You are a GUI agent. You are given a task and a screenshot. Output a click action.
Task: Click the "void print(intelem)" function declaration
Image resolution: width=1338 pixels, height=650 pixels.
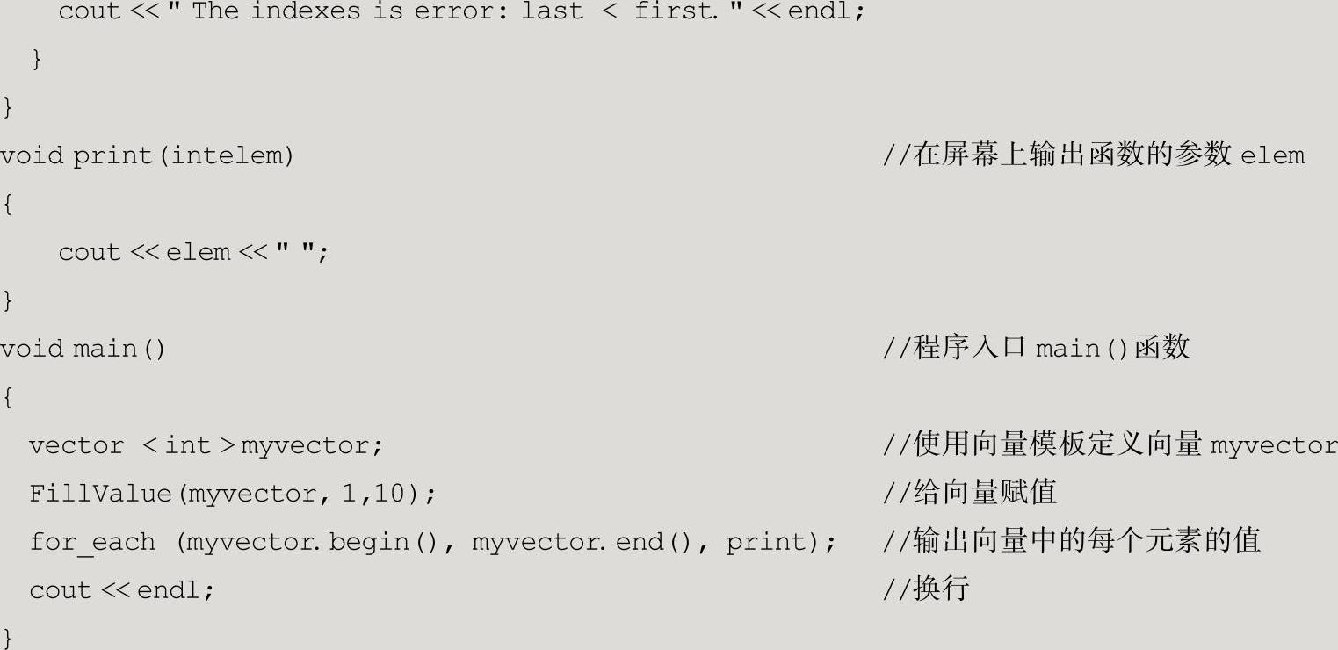coord(147,156)
